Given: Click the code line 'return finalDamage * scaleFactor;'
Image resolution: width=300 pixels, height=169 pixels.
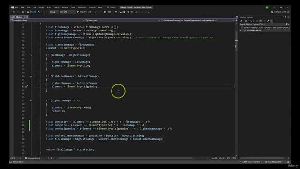Looking at the screenshot, I should [70, 150].
